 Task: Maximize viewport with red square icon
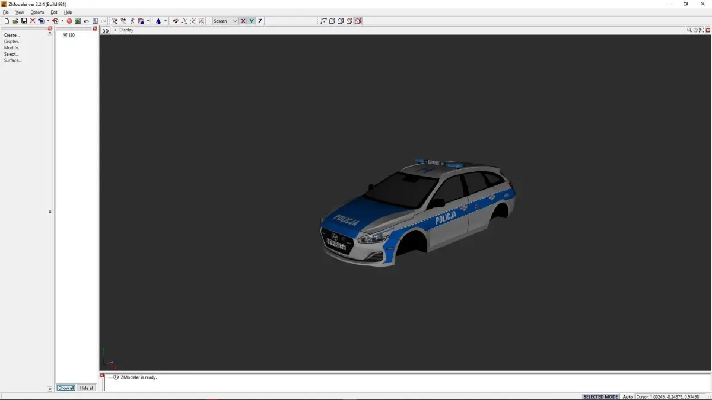[708, 30]
